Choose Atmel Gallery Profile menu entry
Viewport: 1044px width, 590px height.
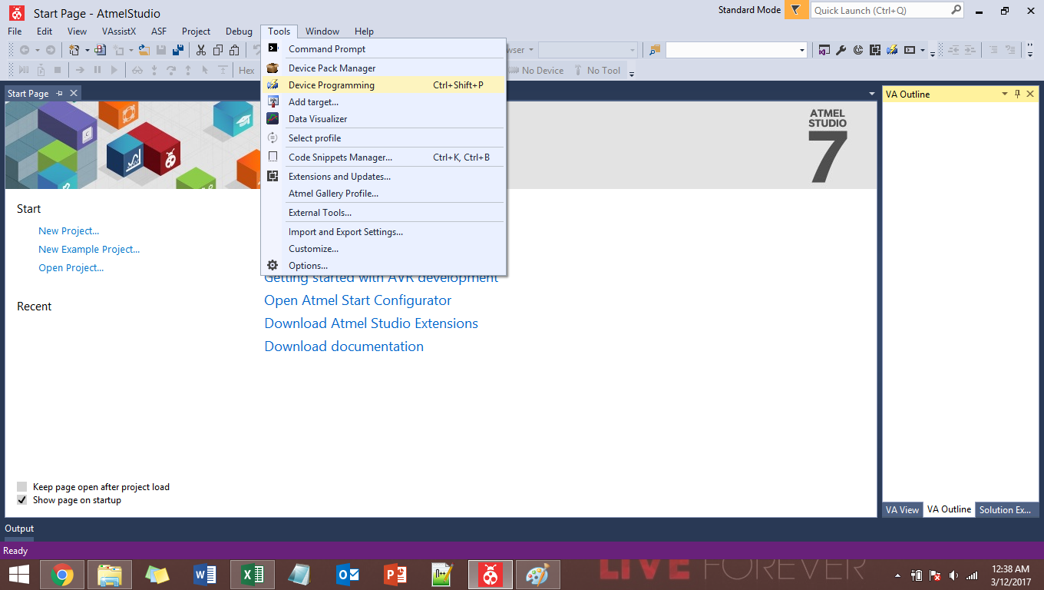384,193
